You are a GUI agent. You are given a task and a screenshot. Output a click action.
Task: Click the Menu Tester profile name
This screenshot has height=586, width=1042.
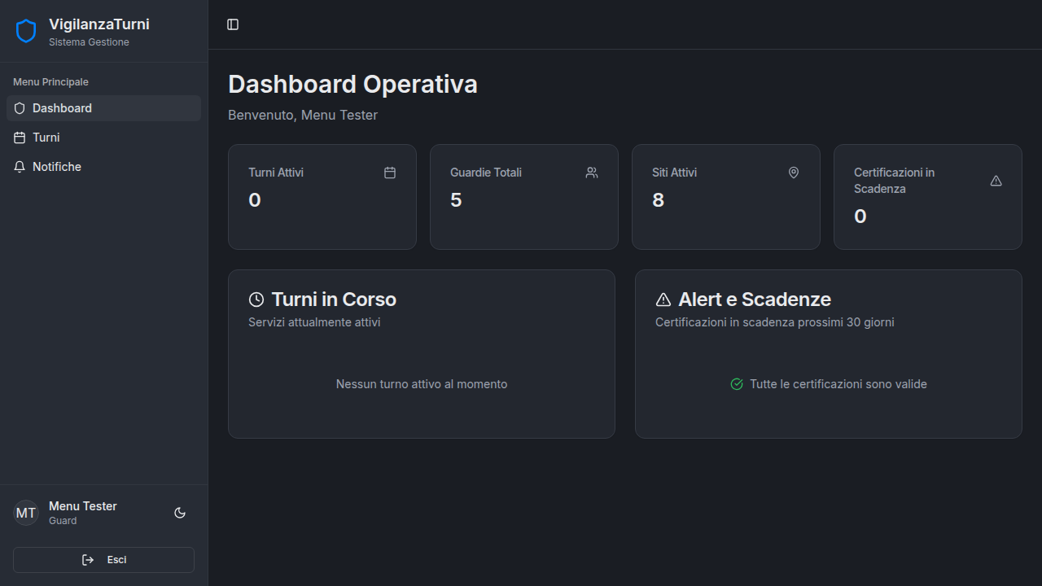83,506
